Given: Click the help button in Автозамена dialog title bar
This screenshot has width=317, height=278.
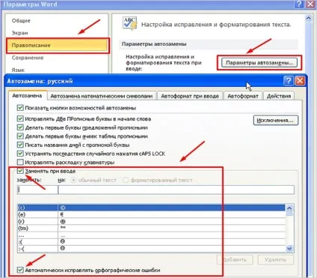Looking at the screenshot, I should click(x=289, y=81).
